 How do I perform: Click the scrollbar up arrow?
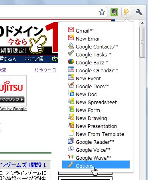point(142,23)
